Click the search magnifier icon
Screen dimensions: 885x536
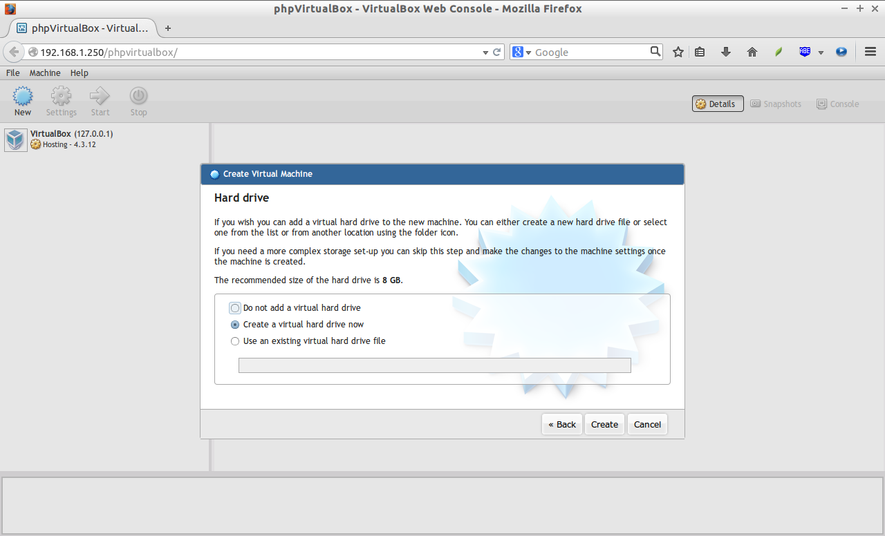point(655,51)
